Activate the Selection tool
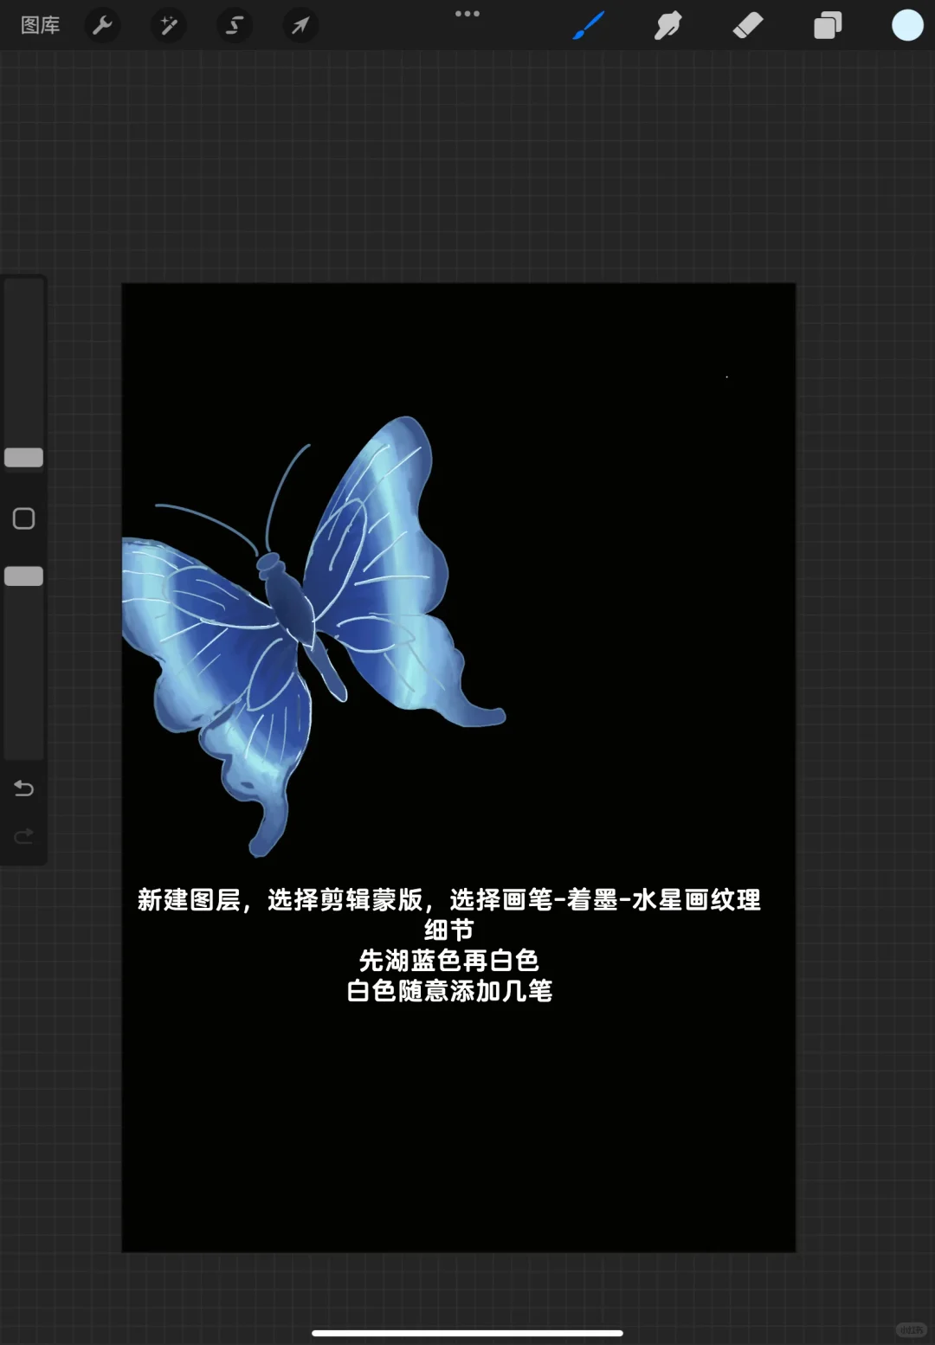Viewport: 935px width, 1345px height. point(234,25)
